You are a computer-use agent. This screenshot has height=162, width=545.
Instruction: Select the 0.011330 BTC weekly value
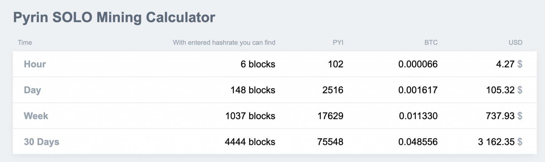pos(418,116)
